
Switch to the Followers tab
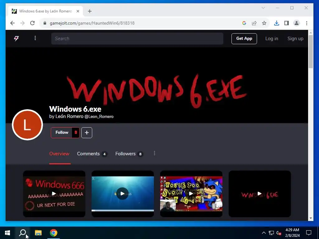129,154
